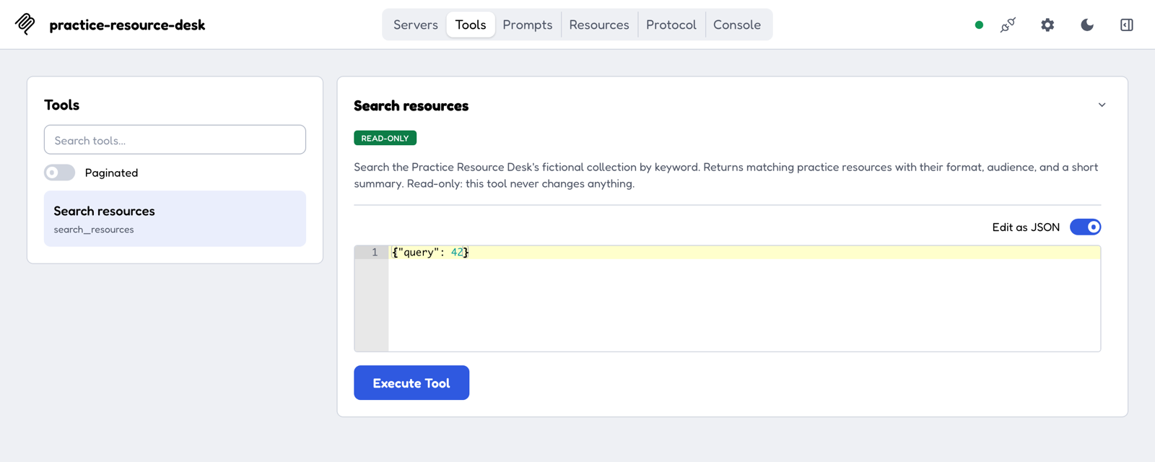Collapse the Search resources panel chevron
The image size is (1155, 462).
pyautogui.click(x=1102, y=105)
